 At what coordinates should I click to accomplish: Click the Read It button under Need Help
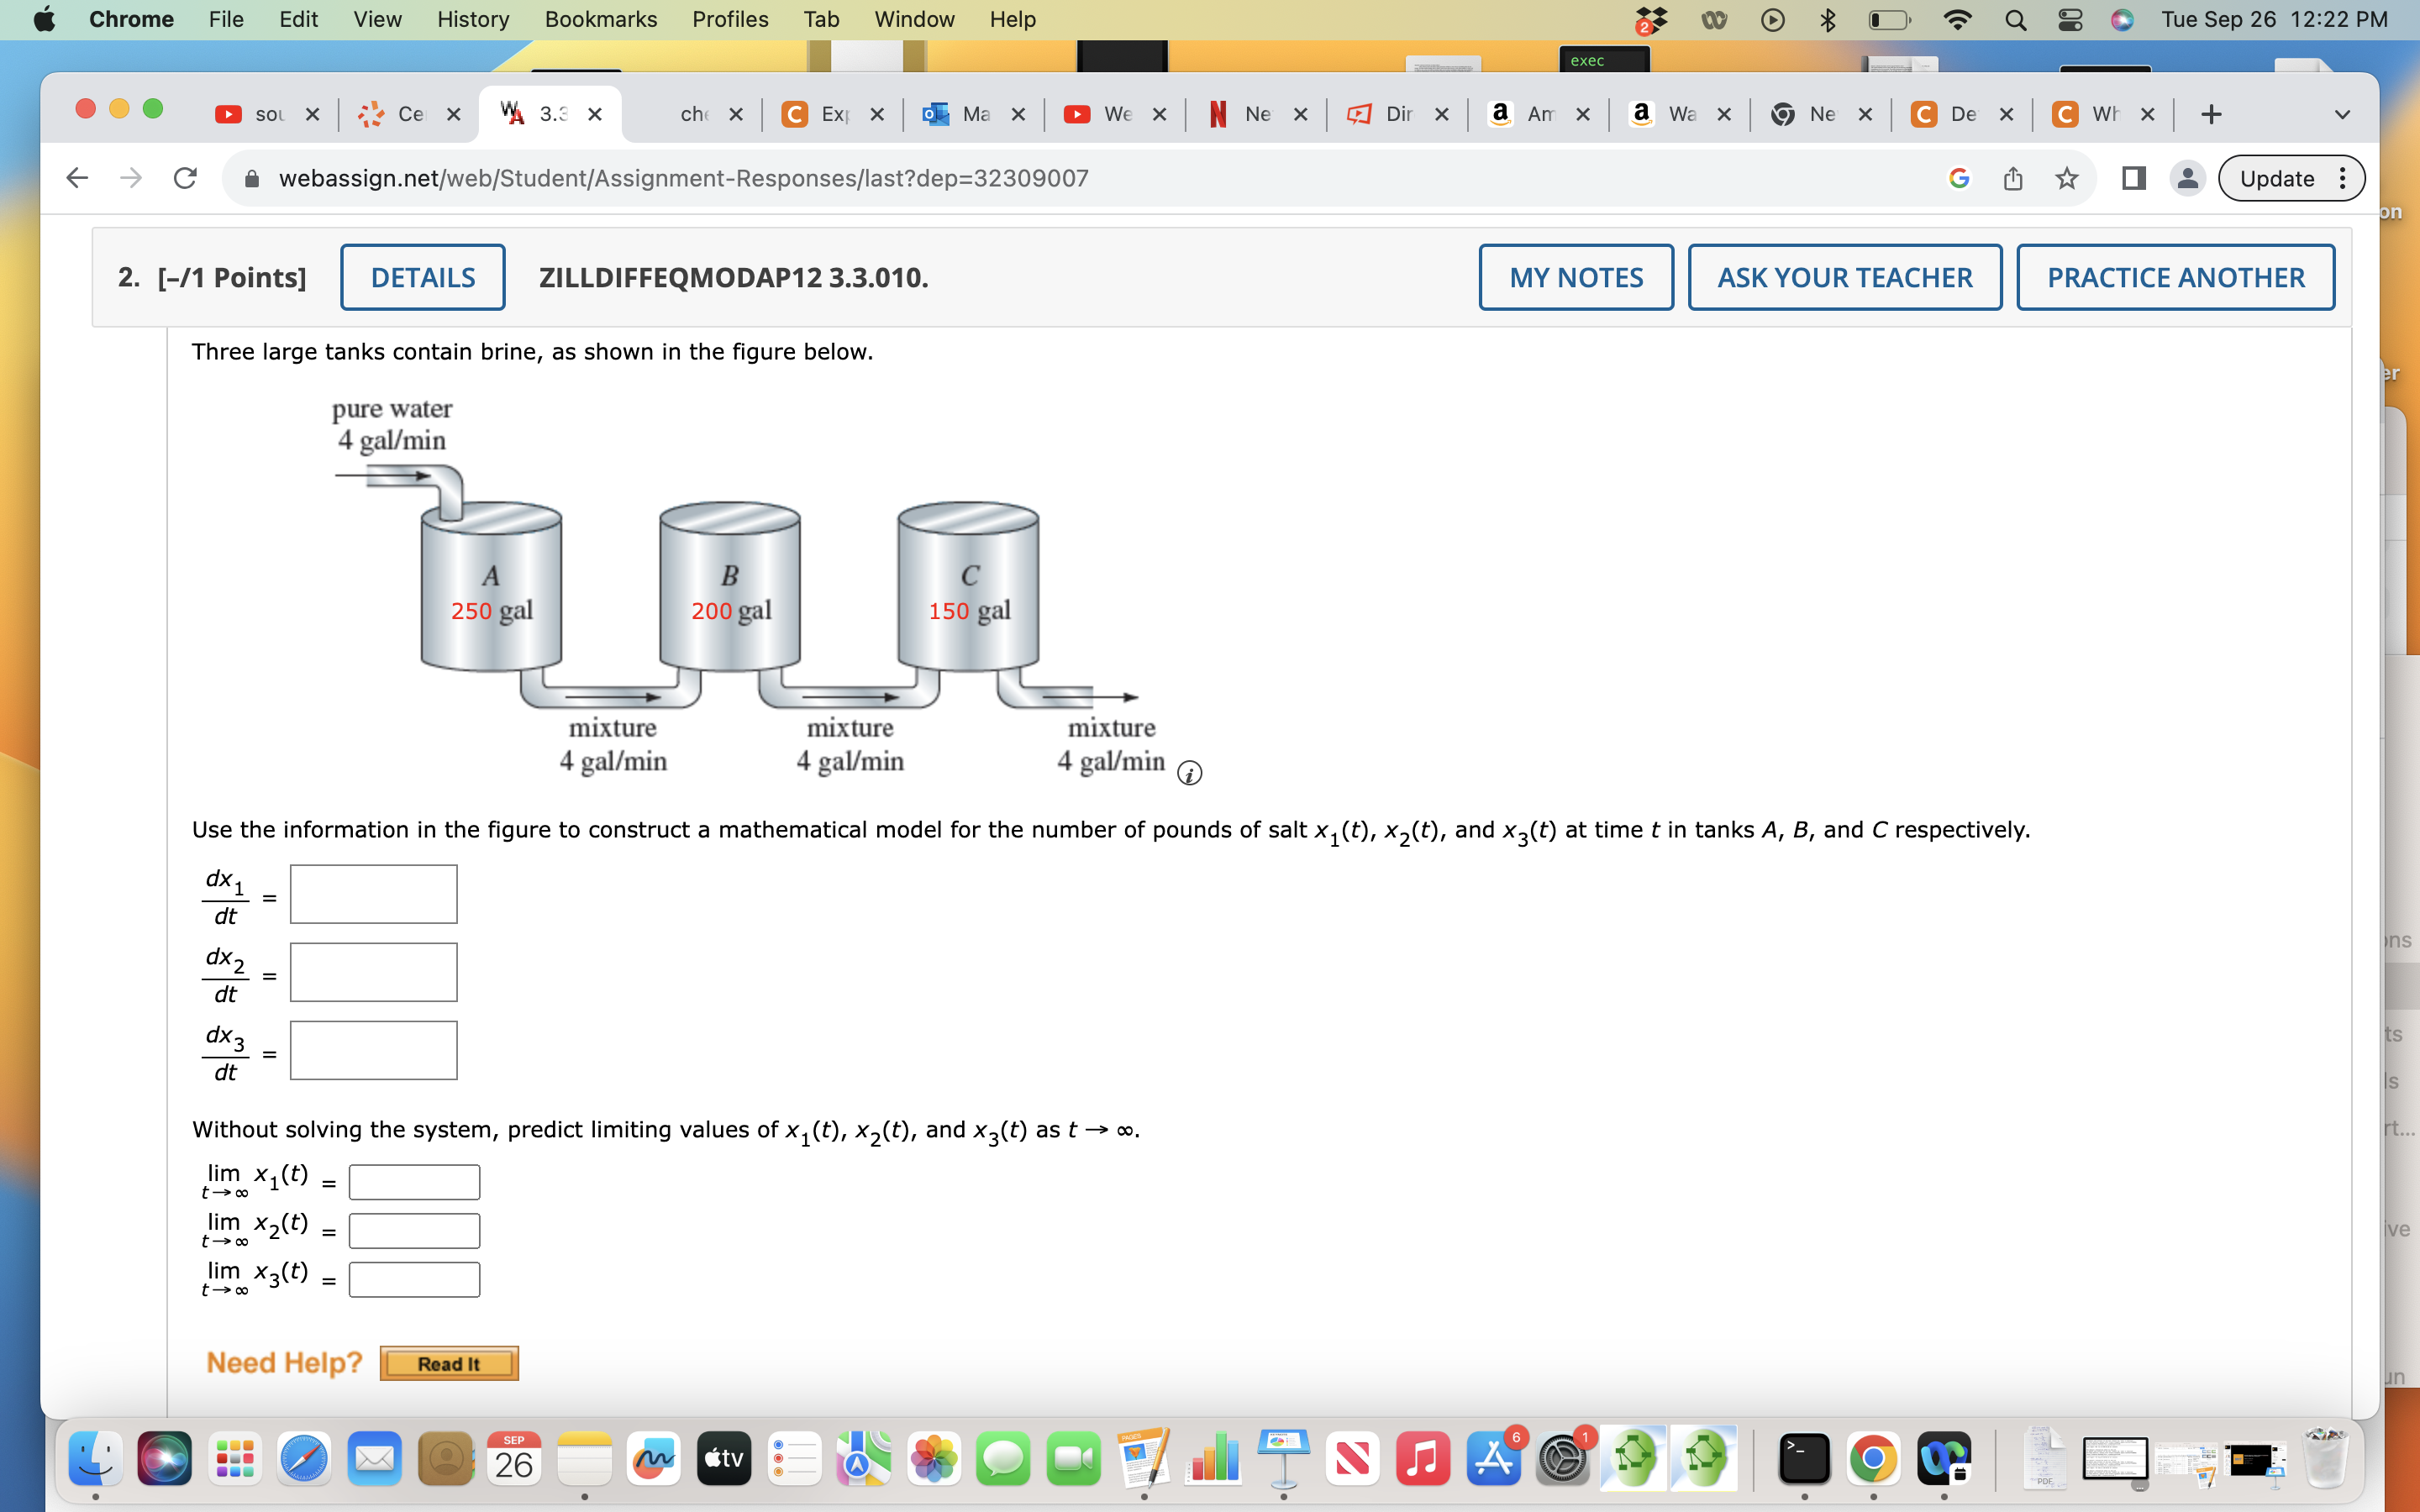pos(448,1362)
